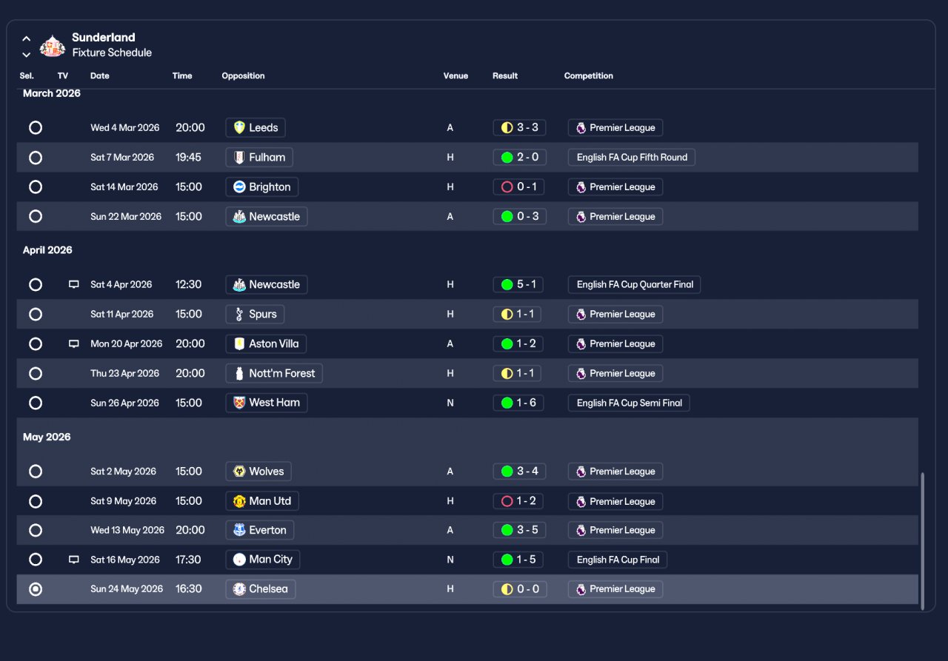Screen dimensions: 948x661
Task: Click the '12:30' kick-off time
Action: [189, 284]
